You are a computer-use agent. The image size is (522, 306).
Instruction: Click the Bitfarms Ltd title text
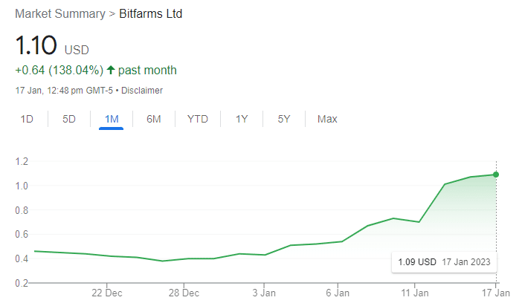[151, 14]
